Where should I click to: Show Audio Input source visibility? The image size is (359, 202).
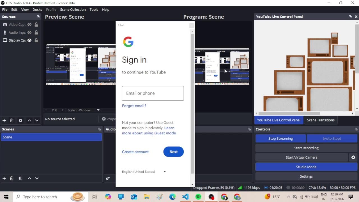tap(29, 33)
